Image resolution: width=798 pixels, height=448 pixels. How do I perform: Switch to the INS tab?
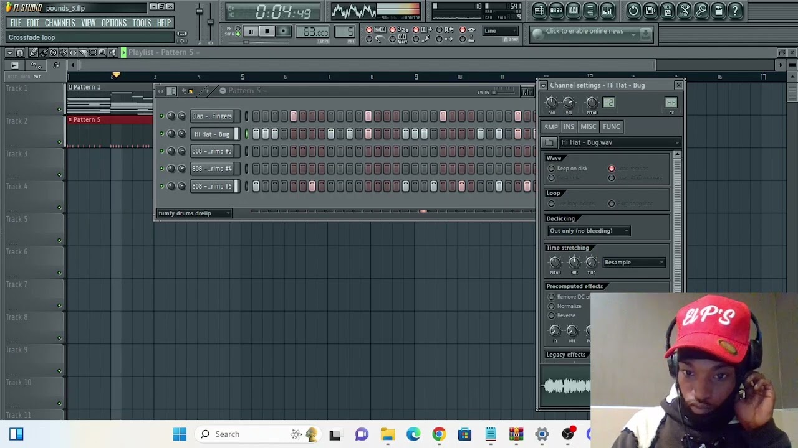click(x=569, y=127)
